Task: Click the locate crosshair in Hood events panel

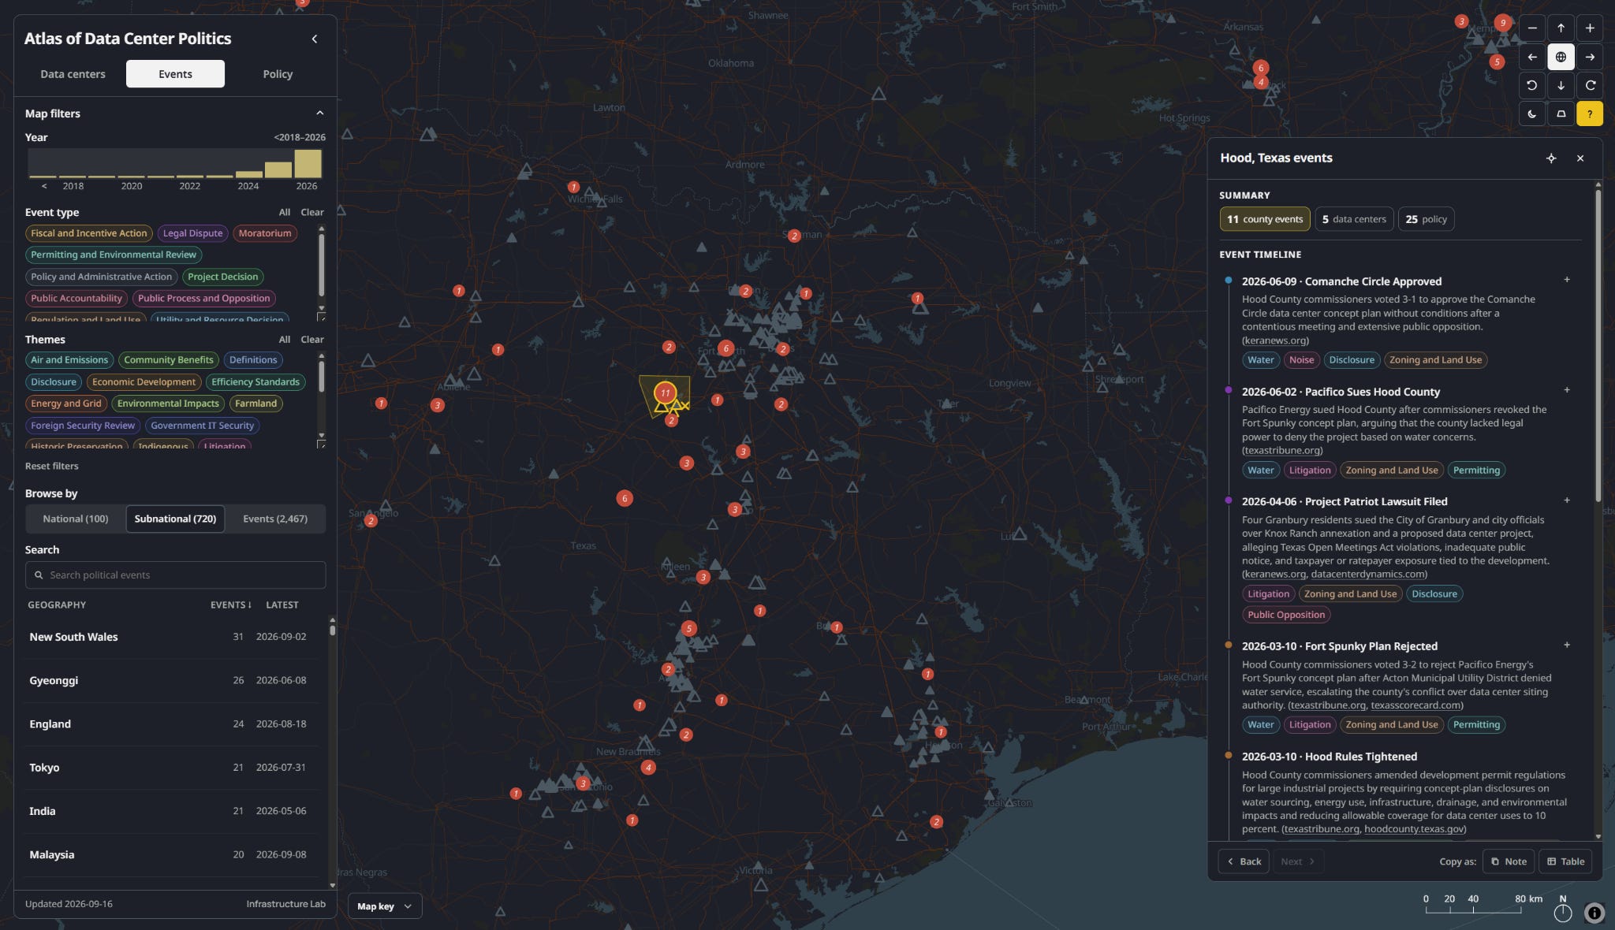Action: (1551, 158)
